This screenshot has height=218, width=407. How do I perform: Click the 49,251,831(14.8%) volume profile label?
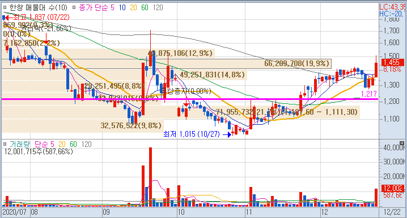tap(213, 75)
